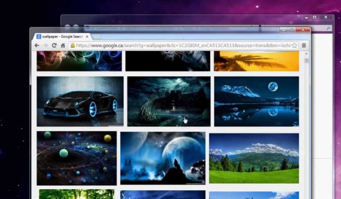Image resolution: width=341 pixels, height=199 pixels.
Task: Click the vertical scrollbar thumb
Action: pyautogui.click(x=306, y=60)
